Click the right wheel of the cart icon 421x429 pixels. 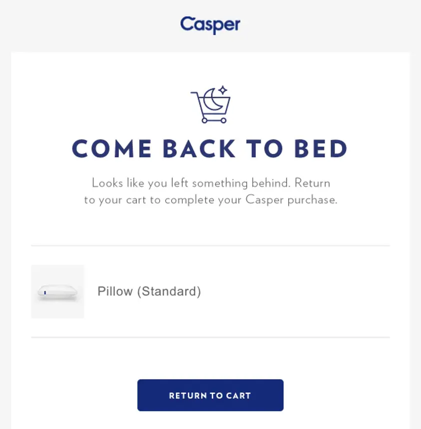click(x=223, y=120)
